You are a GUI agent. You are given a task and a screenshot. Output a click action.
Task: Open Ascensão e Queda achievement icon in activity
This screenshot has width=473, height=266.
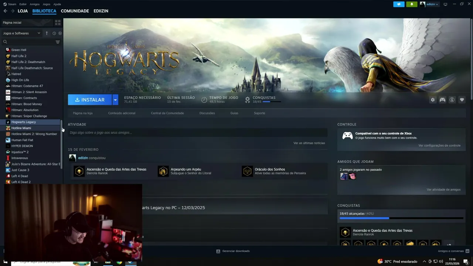[79, 171]
